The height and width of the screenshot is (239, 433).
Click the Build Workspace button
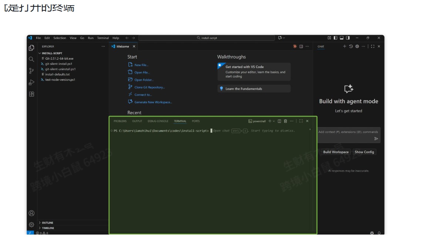tap(336, 152)
